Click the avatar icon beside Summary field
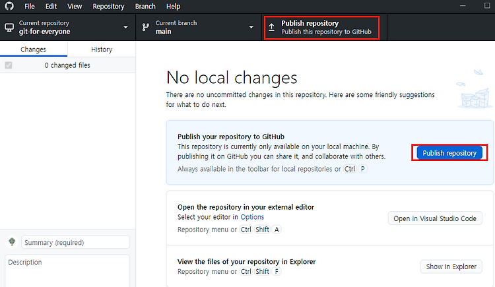This screenshot has width=495, height=287. click(x=12, y=242)
